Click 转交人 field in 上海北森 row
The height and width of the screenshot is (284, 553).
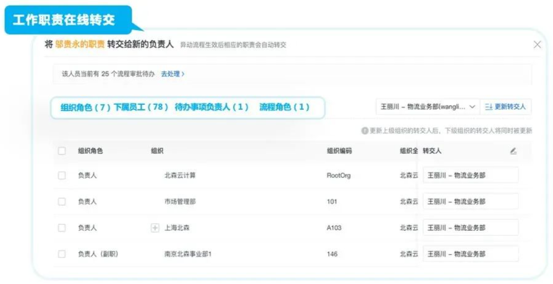click(x=470, y=228)
